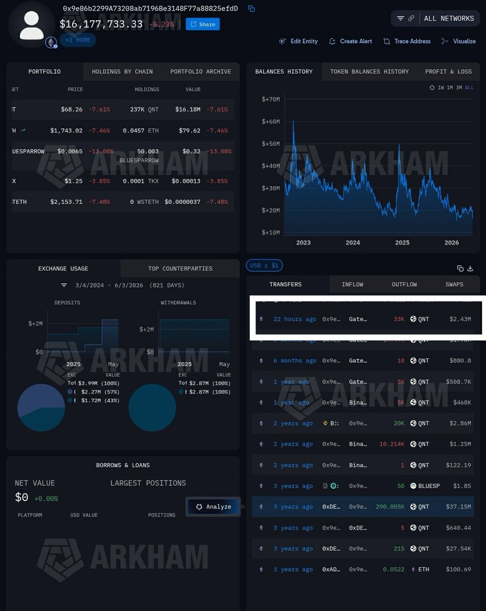Click Visualize
The width and height of the screenshot is (486, 611).
pos(459,41)
